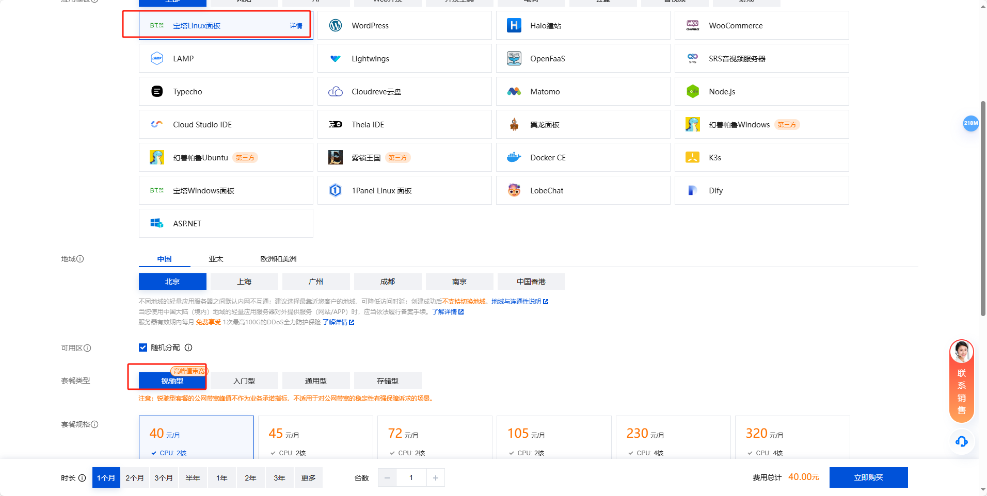The width and height of the screenshot is (987, 496).
Task: Click the 218M floating badge
Action: pyautogui.click(x=971, y=123)
